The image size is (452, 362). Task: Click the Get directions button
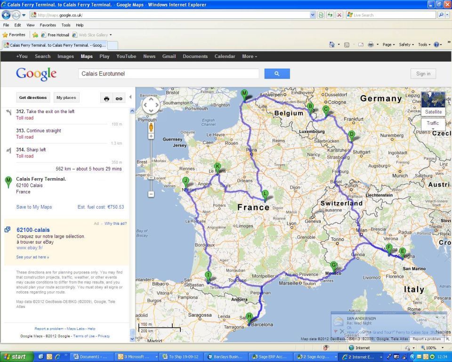tap(33, 98)
